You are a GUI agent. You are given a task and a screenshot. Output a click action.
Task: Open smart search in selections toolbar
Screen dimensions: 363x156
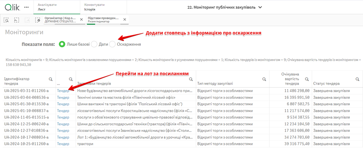[7, 20]
